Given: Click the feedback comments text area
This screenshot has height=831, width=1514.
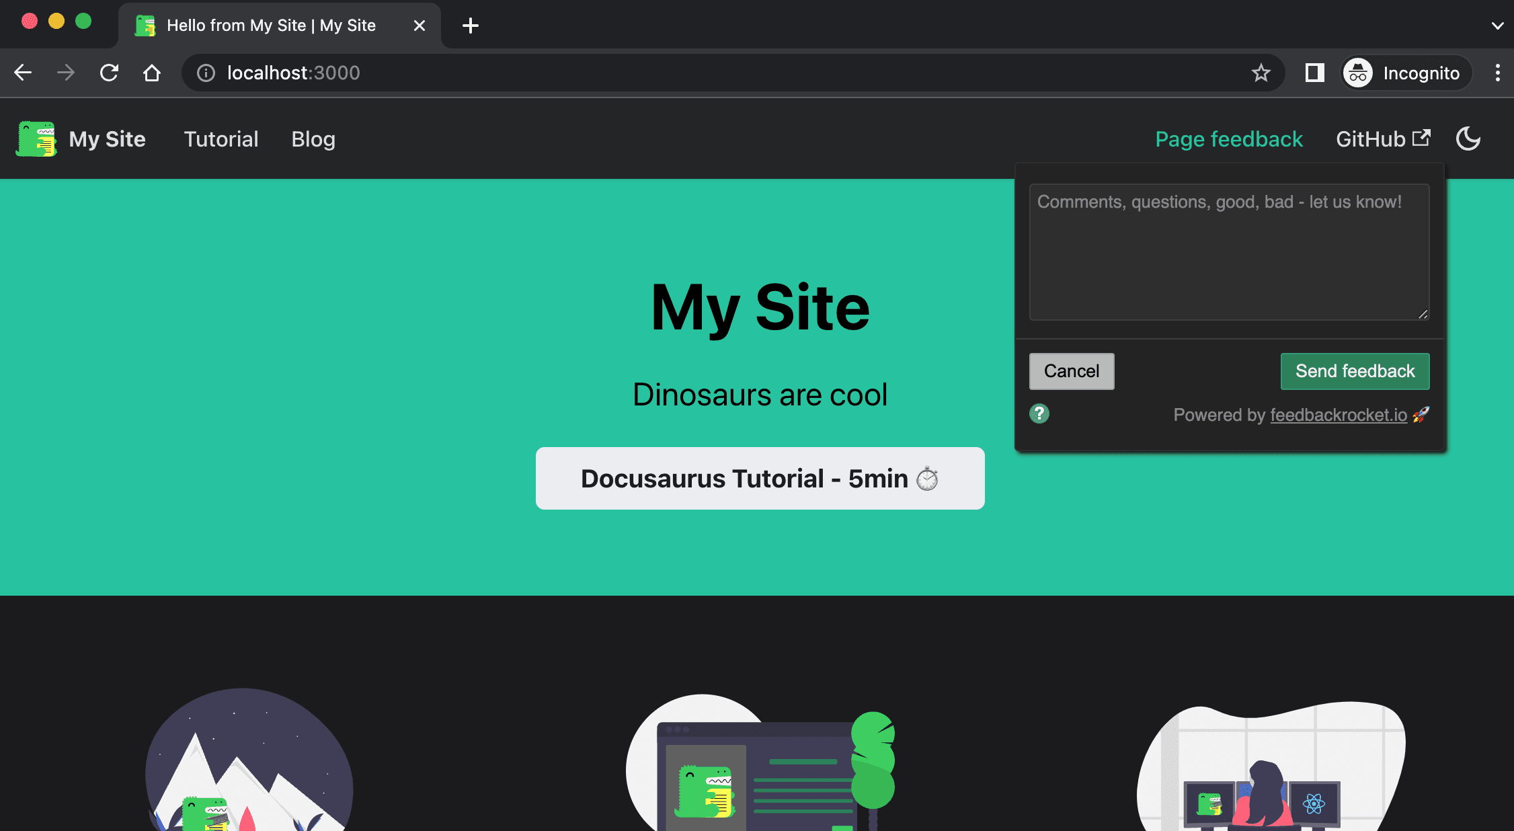Looking at the screenshot, I should [x=1229, y=252].
